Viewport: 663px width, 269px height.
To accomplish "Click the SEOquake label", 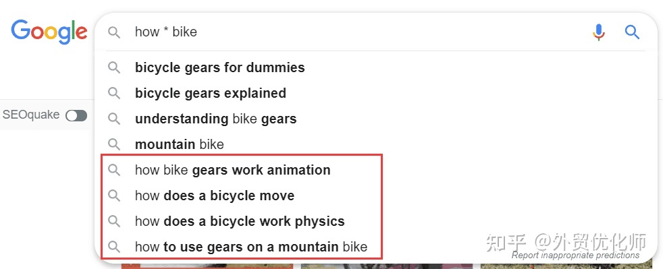I will coord(31,115).
